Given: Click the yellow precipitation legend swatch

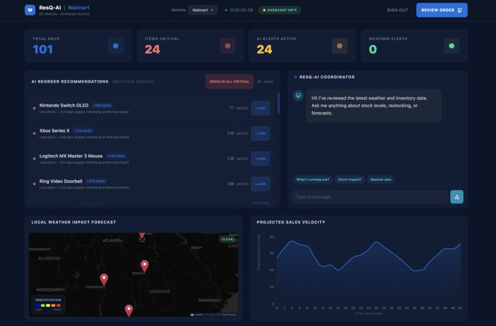Looking at the screenshot, I should pos(48,306).
